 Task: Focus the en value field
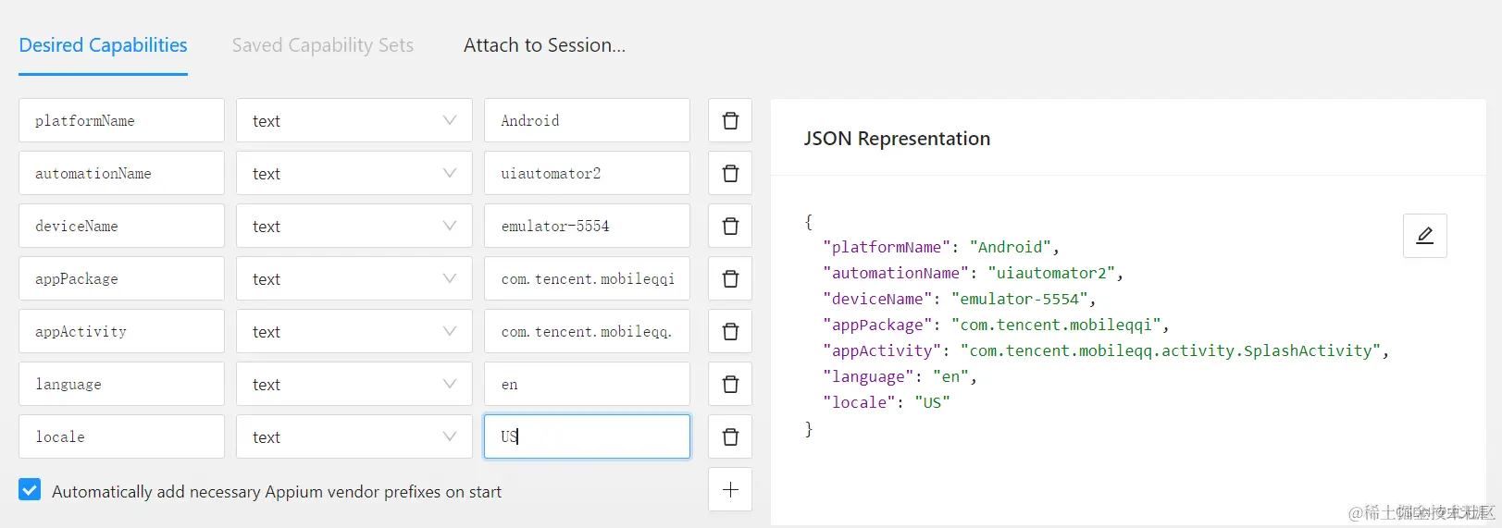point(587,384)
